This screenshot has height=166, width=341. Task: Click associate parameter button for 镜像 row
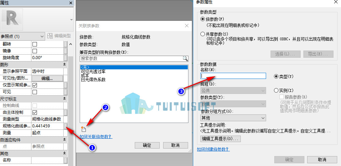point(65,51)
